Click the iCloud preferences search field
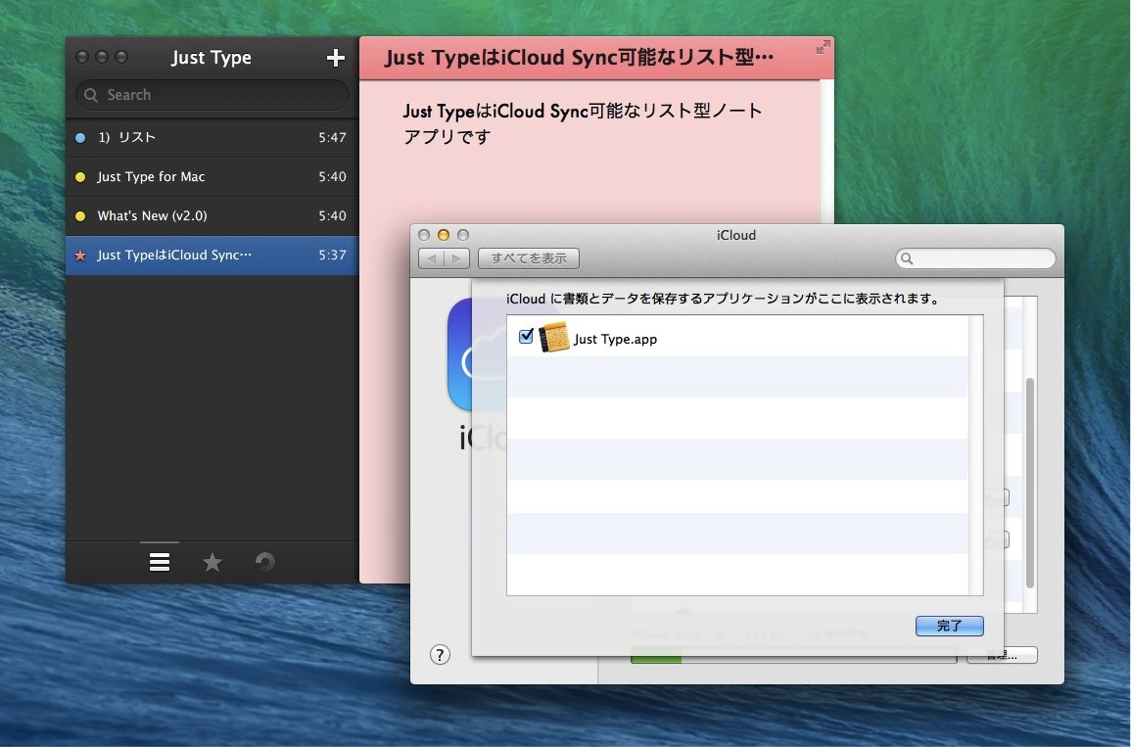This screenshot has height=747, width=1131. pos(975,258)
